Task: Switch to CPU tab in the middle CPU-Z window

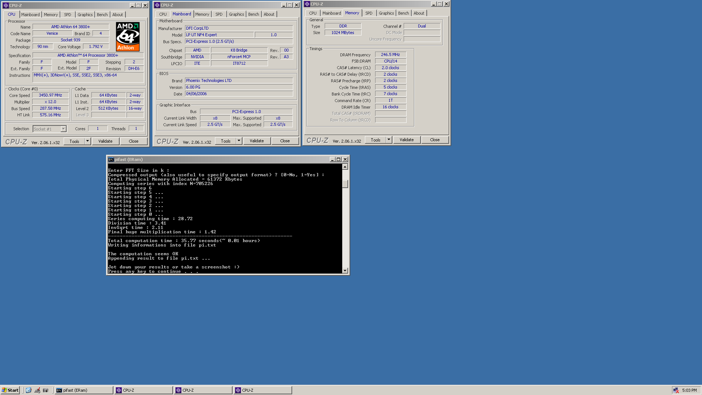Action: [x=163, y=14]
